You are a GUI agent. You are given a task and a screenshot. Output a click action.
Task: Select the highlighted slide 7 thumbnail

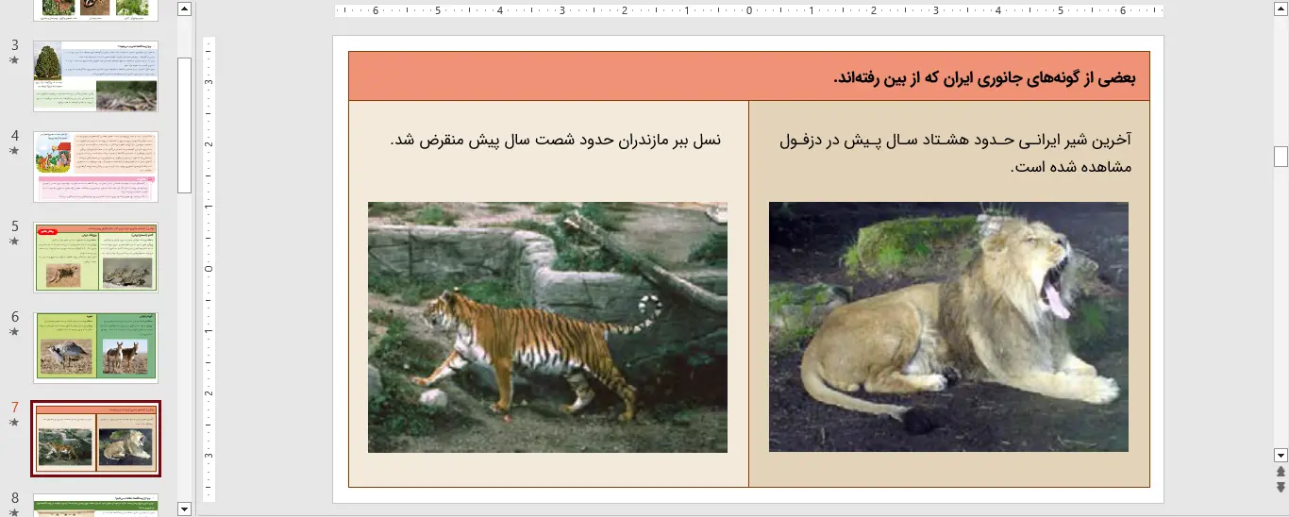[x=95, y=439]
